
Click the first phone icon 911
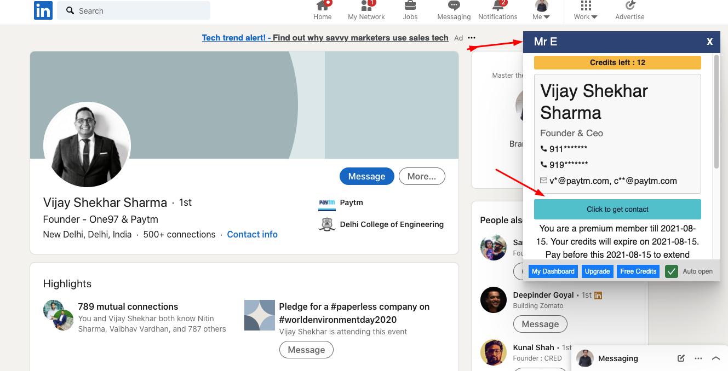(544, 149)
